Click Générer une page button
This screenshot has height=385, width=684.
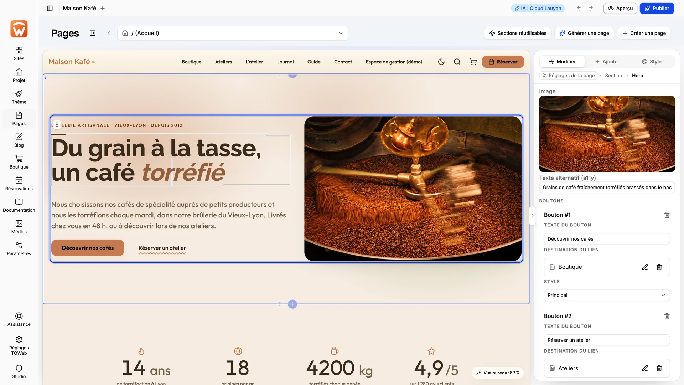pos(584,33)
